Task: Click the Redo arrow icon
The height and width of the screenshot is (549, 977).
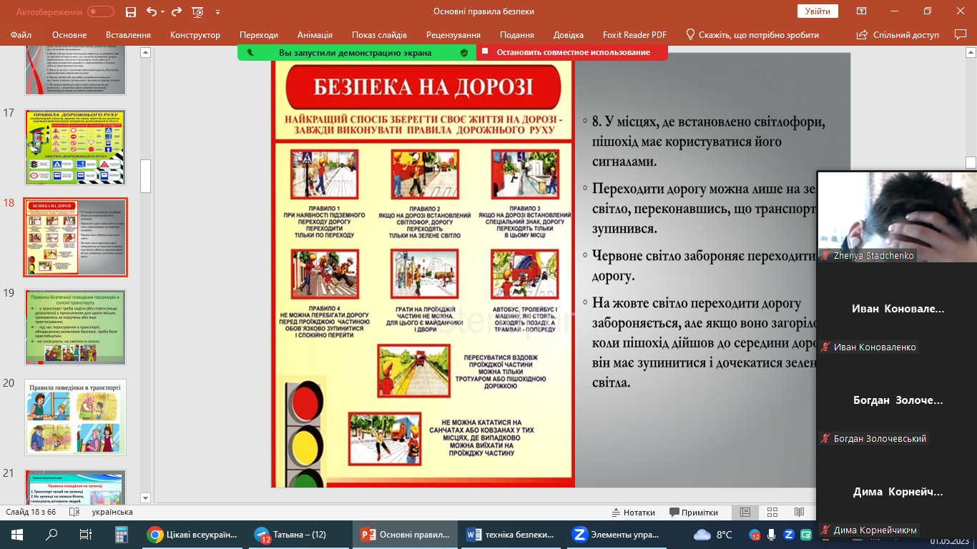Action: pos(177,11)
